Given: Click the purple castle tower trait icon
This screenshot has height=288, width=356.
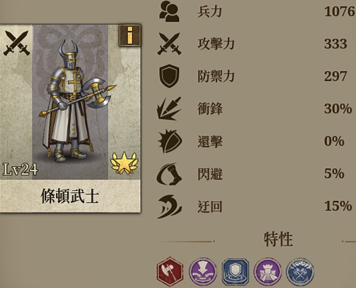Looking at the screenshot, I should (x=268, y=272).
